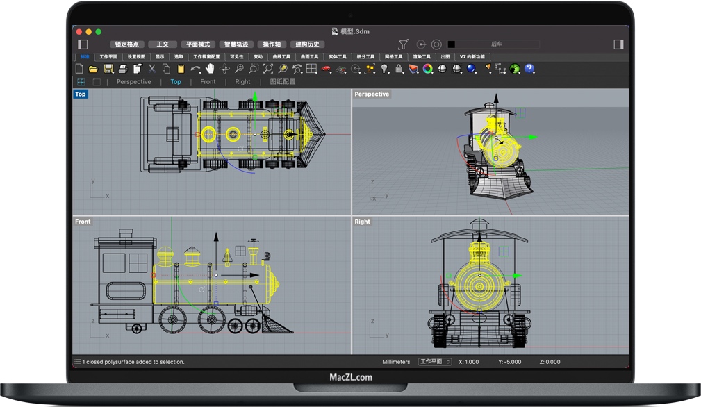The width and height of the screenshot is (701, 407).
Task: Select the Perspective viewport tab
Action: coord(133,82)
